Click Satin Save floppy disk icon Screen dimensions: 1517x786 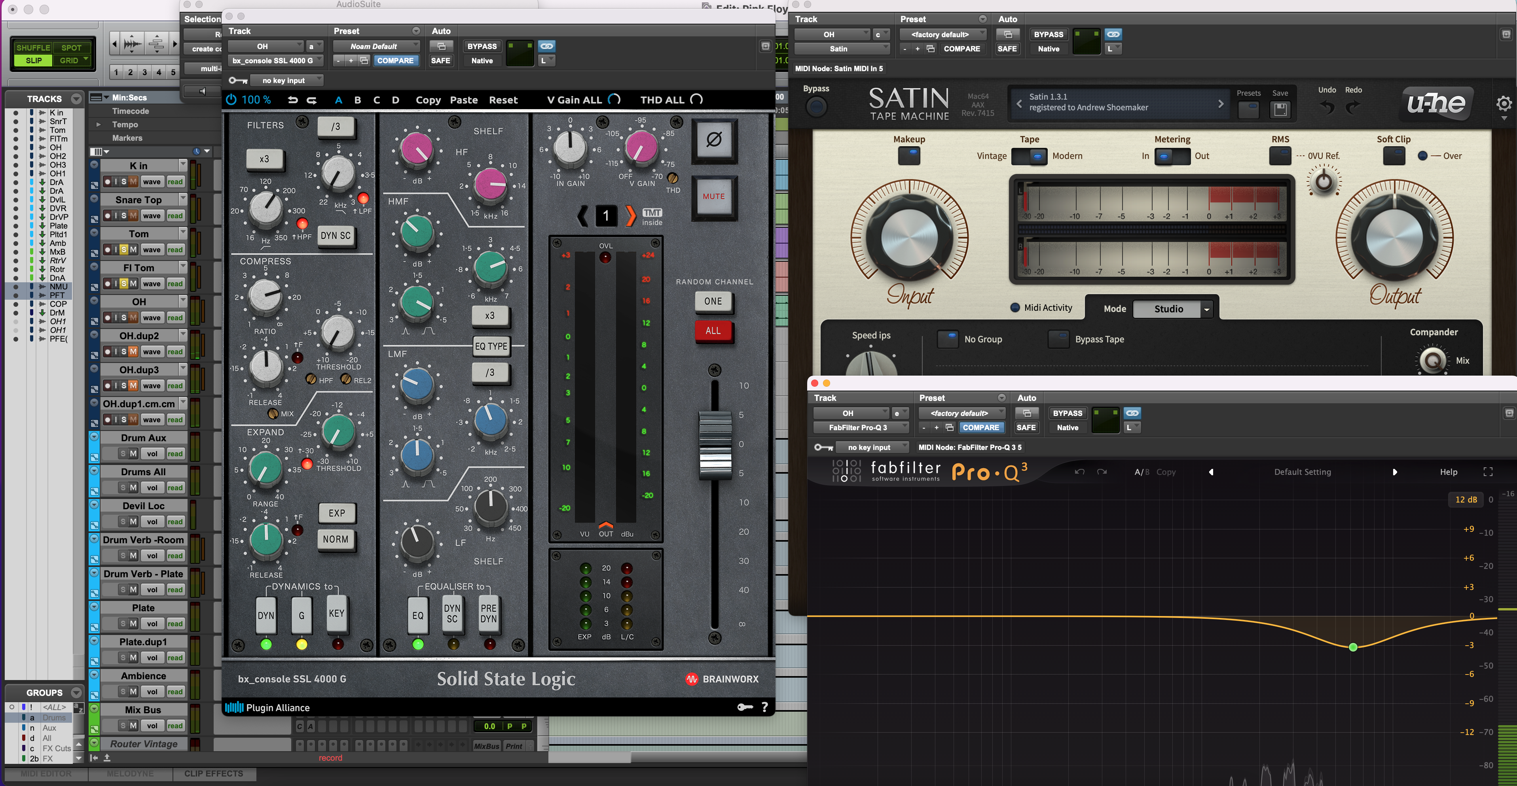[x=1280, y=110]
